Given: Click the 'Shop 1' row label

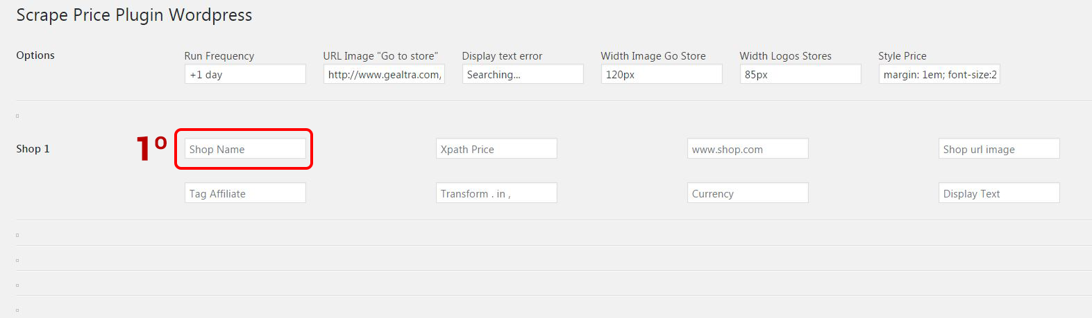Looking at the screenshot, I should (x=33, y=149).
